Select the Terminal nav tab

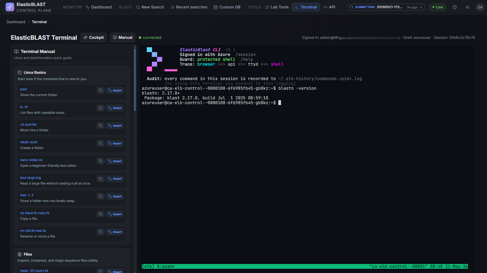coord(306,7)
